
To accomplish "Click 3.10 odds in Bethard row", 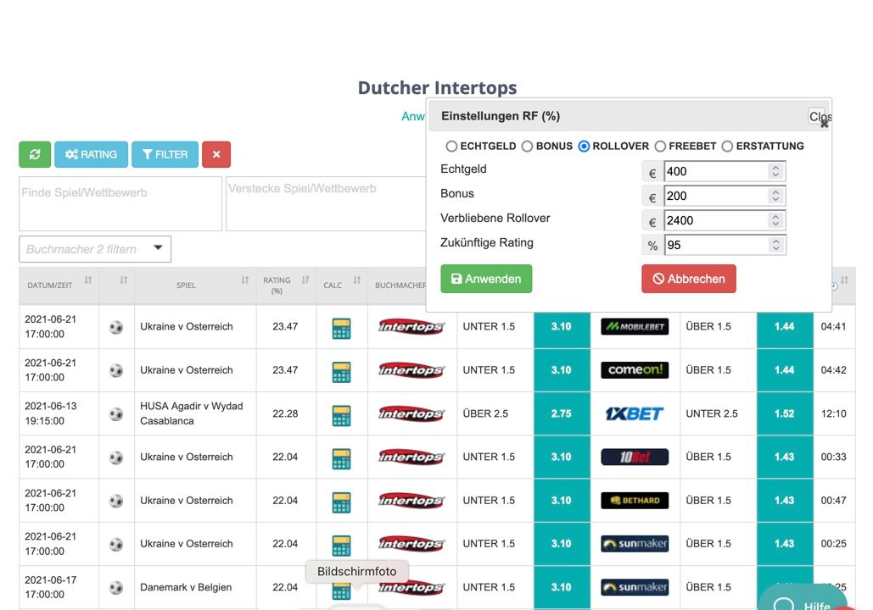I will pos(562,501).
